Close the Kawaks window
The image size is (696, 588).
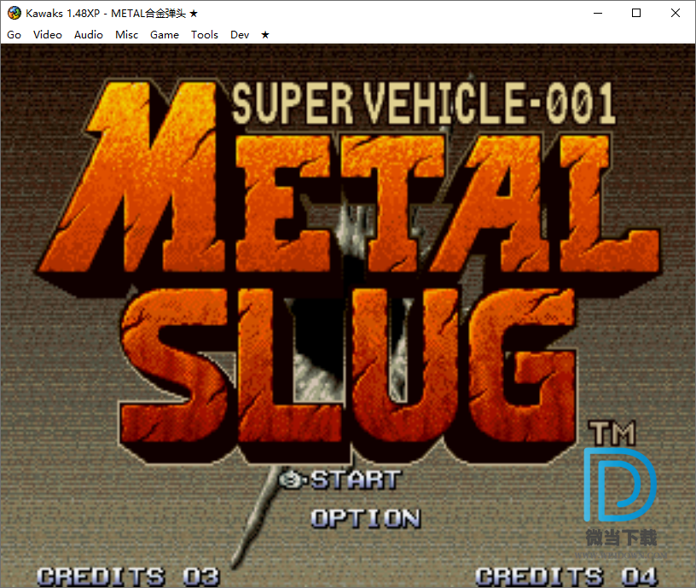[x=676, y=14]
